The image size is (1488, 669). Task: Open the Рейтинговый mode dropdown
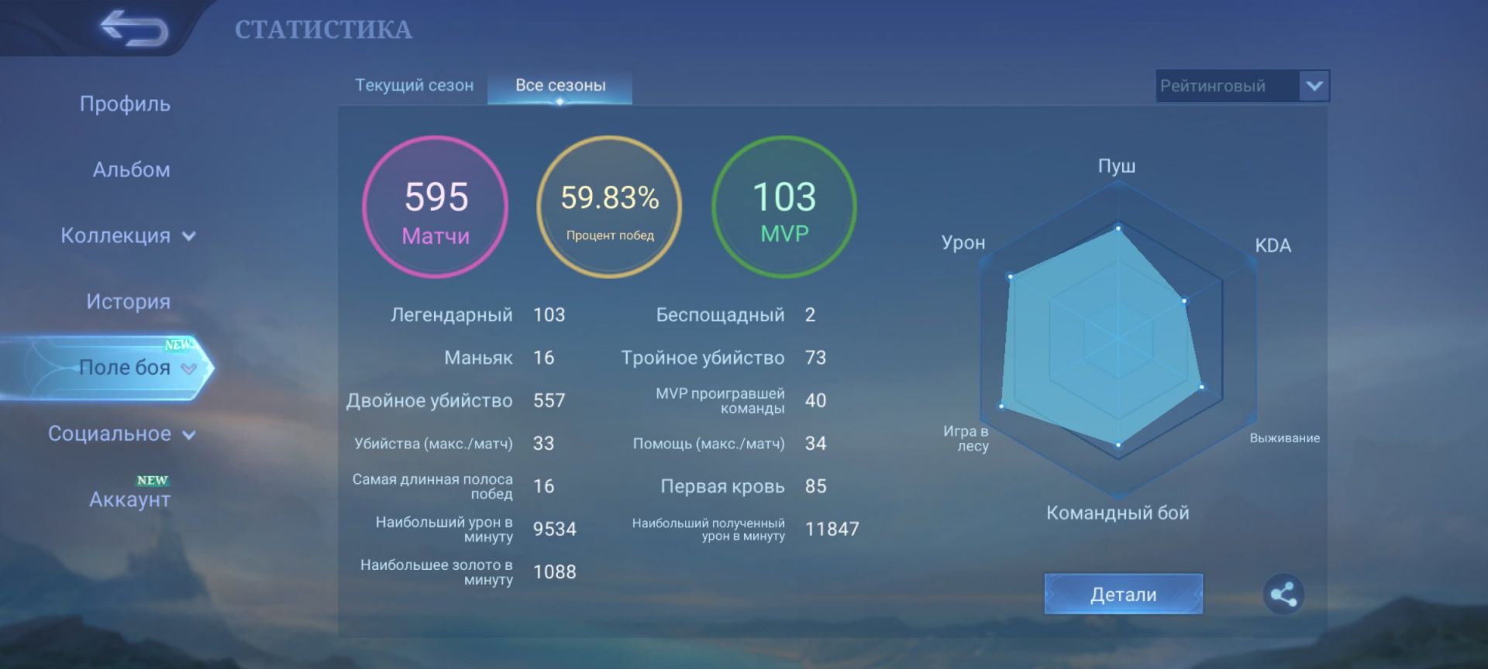pyautogui.click(x=1242, y=86)
